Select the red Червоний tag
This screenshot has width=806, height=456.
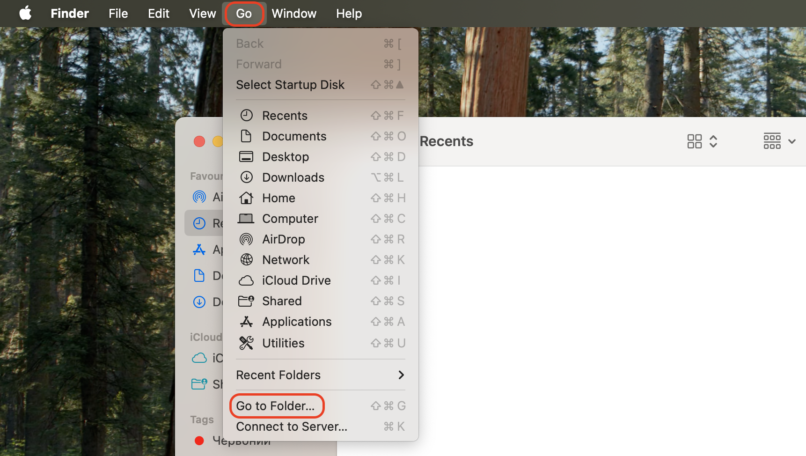click(200, 441)
